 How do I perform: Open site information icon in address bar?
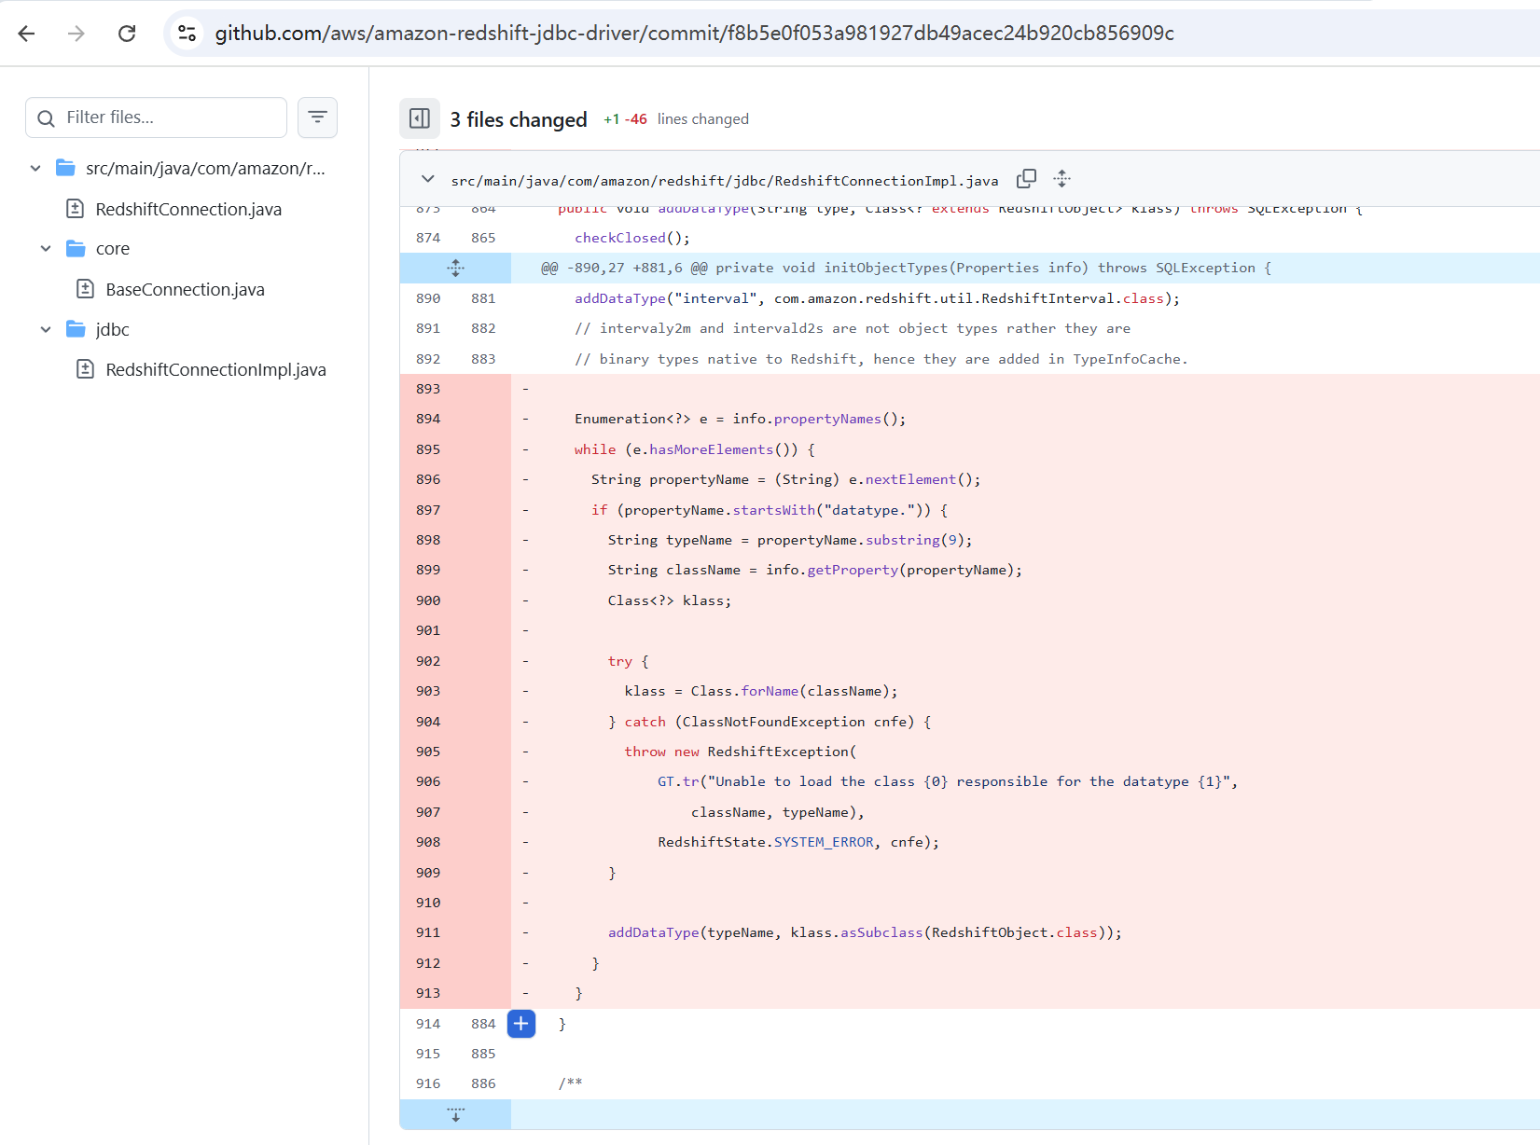[x=187, y=34]
